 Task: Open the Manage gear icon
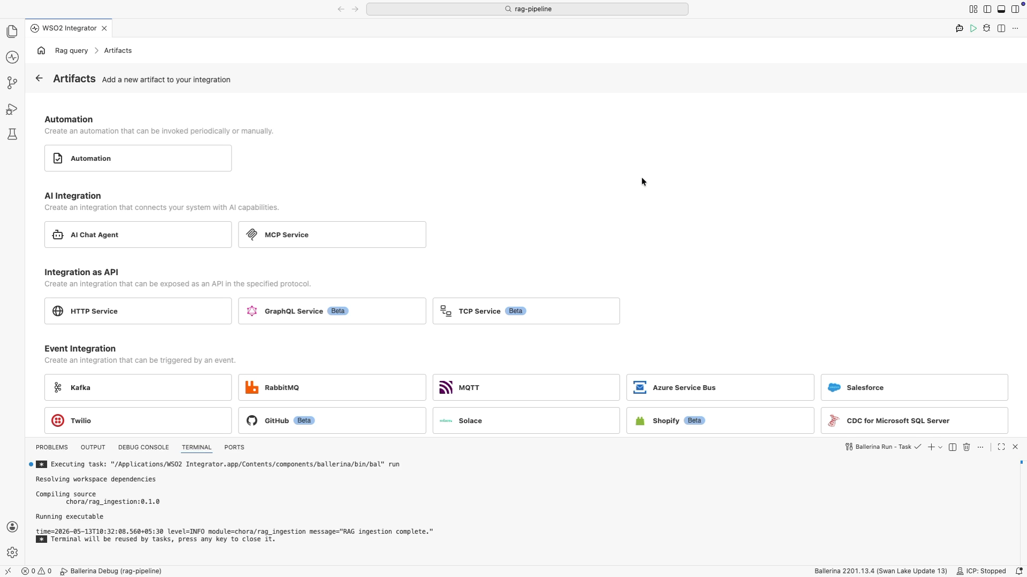click(x=12, y=552)
